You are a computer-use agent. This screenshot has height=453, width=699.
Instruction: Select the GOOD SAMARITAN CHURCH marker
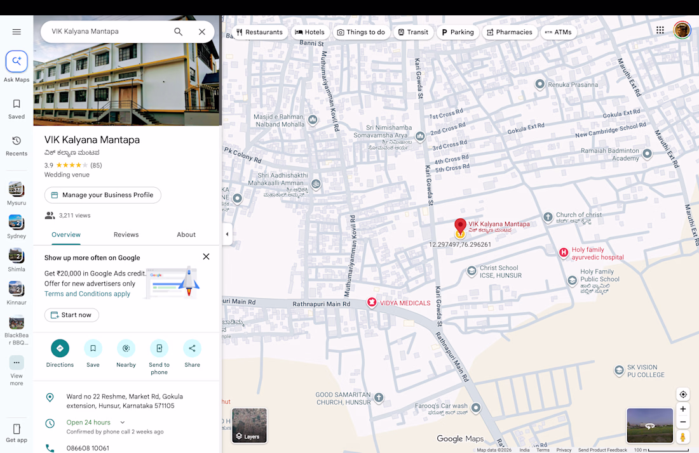click(x=379, y=397)
